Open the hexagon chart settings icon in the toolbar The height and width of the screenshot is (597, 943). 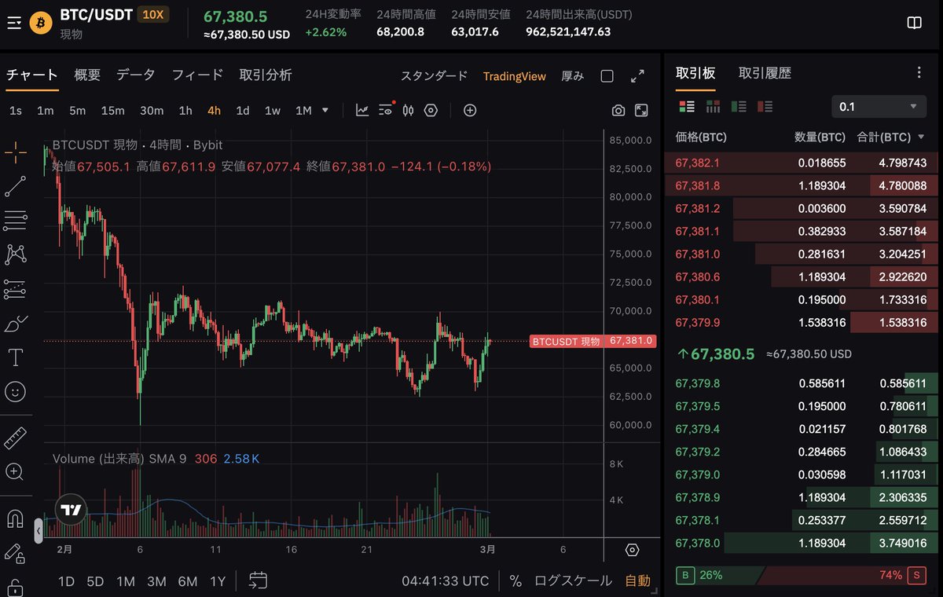point(431,110)
